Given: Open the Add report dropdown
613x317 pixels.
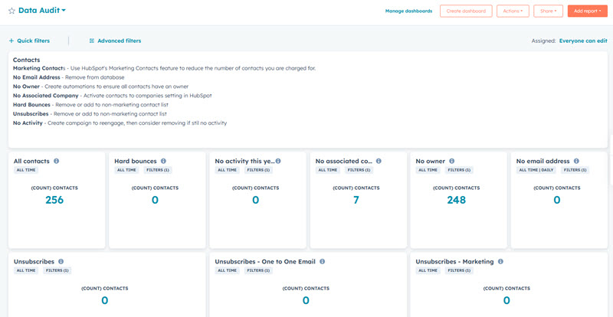Looking at the screenshot, I should tap(588, 11).
